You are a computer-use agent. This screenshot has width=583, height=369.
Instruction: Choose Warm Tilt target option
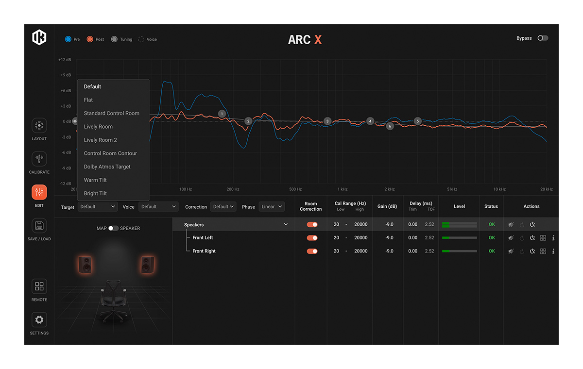[x=95, y=180]
